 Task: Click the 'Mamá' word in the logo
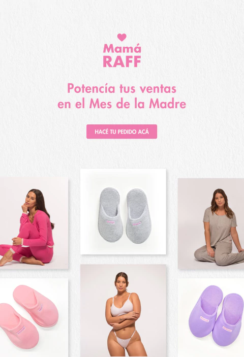pyautogui.click(x=122, y=48)
